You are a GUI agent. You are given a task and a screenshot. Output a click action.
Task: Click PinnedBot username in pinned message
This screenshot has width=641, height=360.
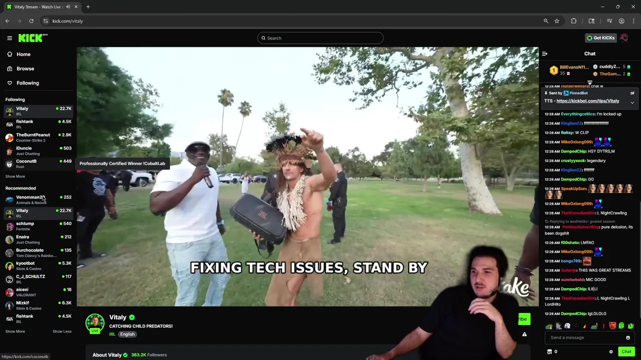point(578,93)
